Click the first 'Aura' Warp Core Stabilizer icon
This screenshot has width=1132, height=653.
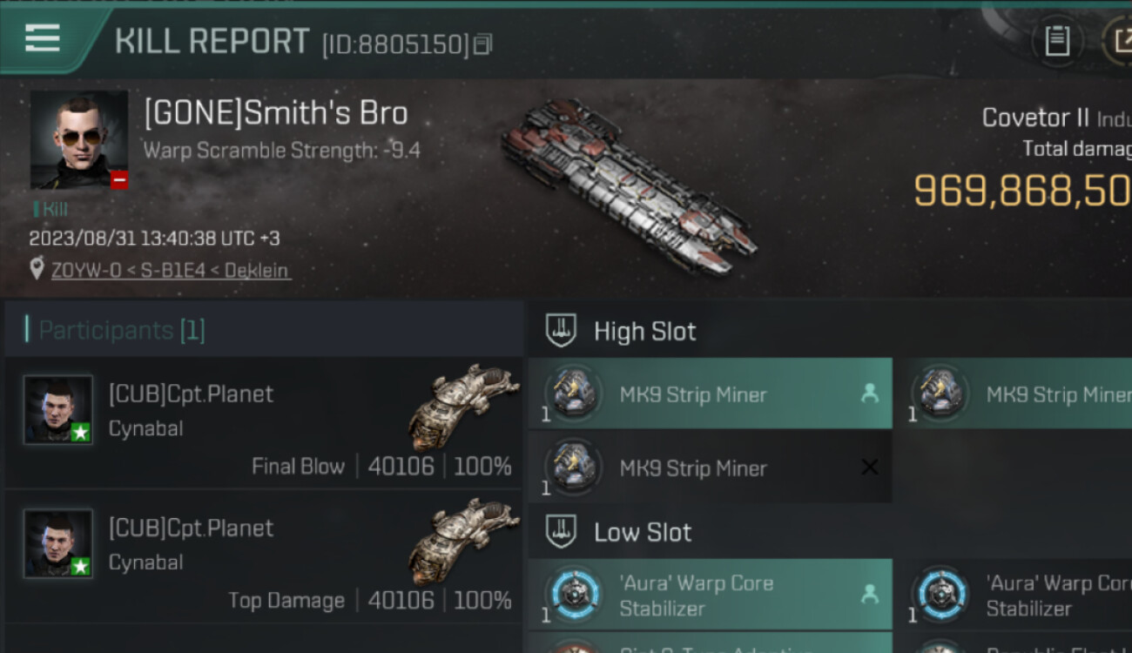(573, 596)
